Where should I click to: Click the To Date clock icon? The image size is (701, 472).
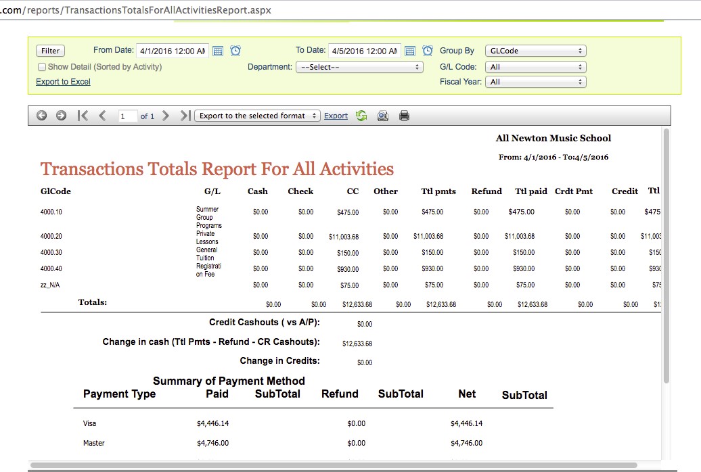click(428, 51)
